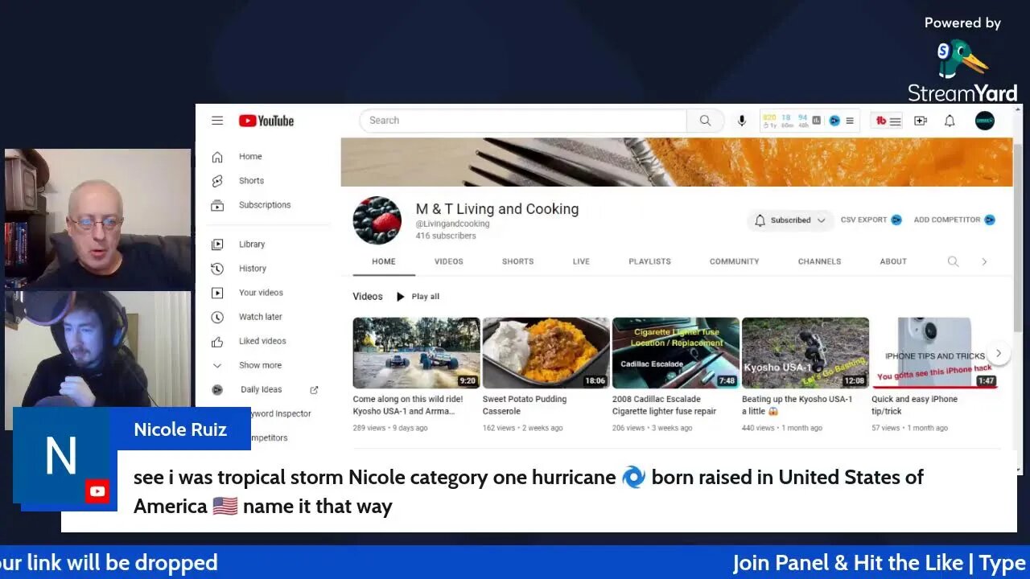Click the YouTube logo
Image resolution: width=1030 pixels, height=579 pixels.
point(266,121)
